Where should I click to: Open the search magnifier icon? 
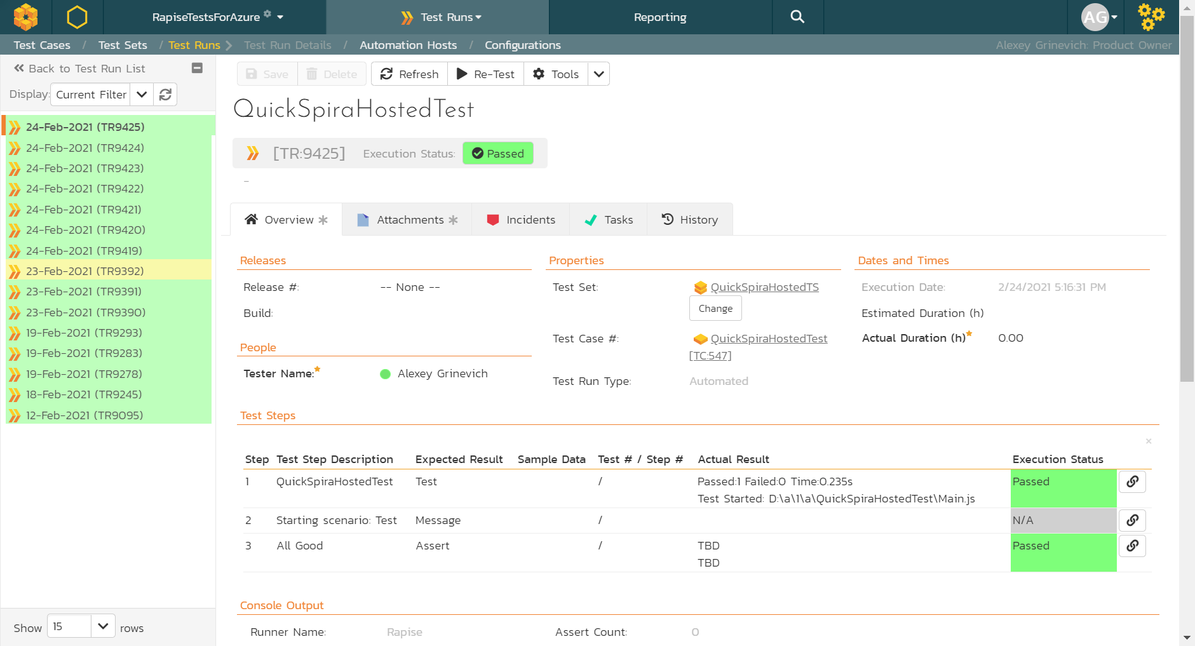[797, 17]
